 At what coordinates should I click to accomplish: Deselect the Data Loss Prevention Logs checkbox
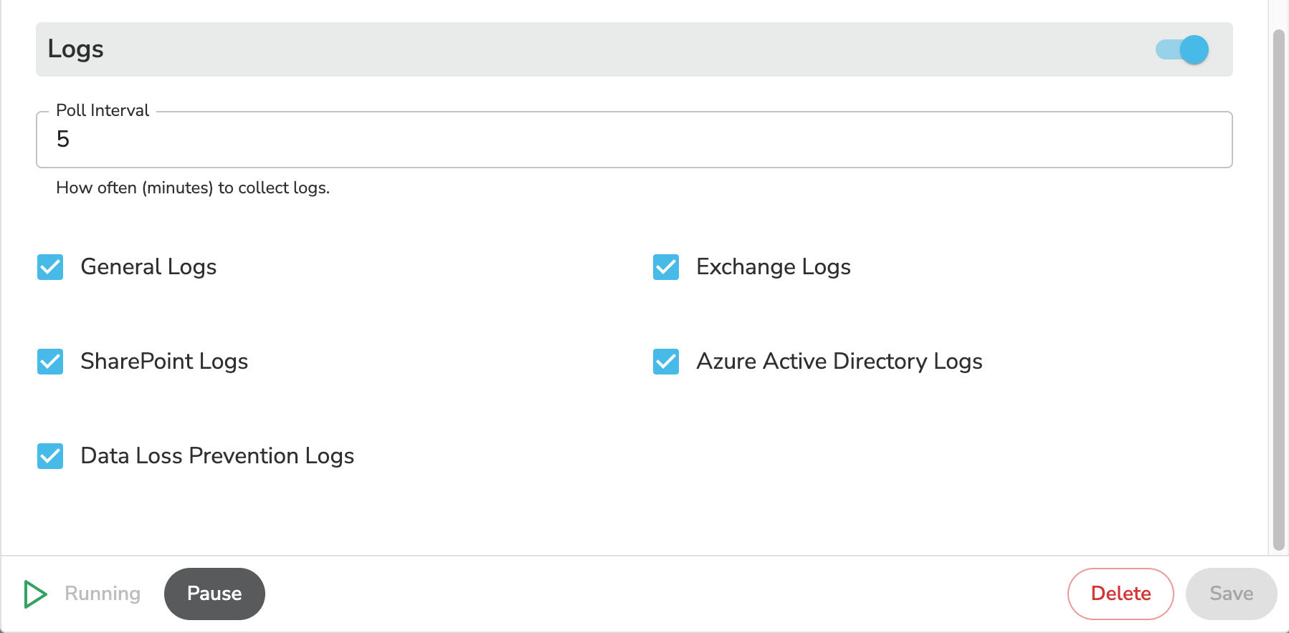[50, 456]
